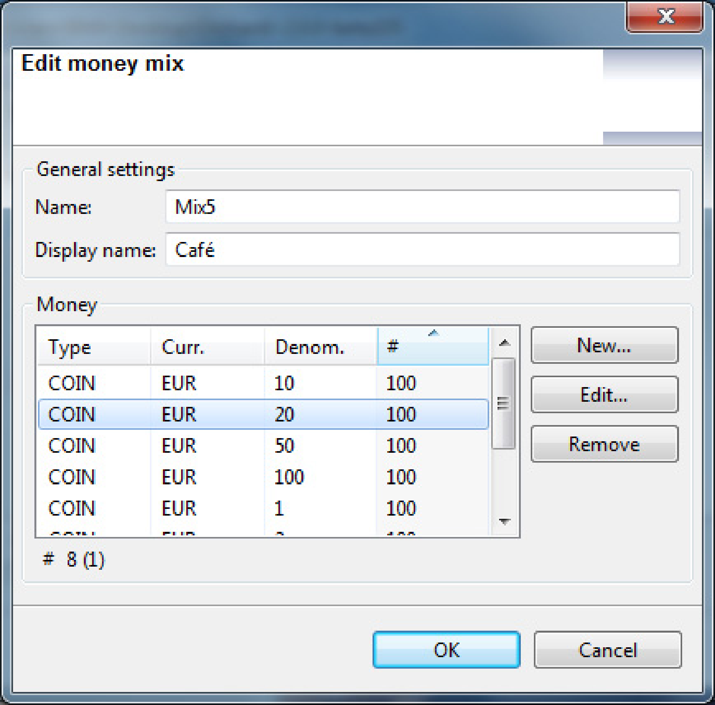Image resolution: width=715 pixels, height=705 pixels.
Task: Click Remove to delete selected row
Action: pyautogui.click(x=604, y=444)
